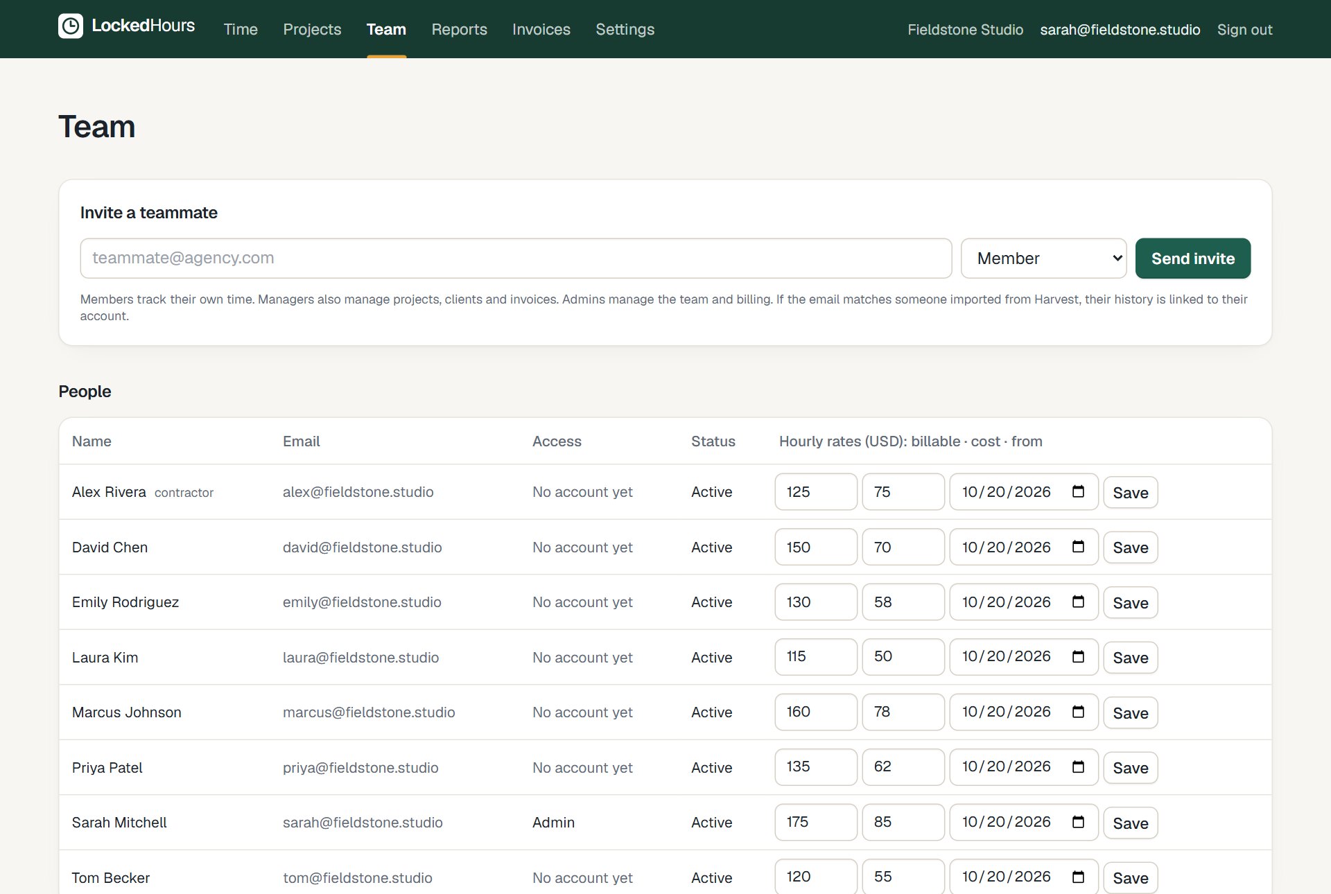Open the Projects tab

point(312,29)
